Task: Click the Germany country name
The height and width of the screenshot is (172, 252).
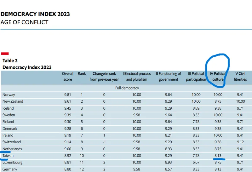Action: pyautogui.click(x=10, y=169)
